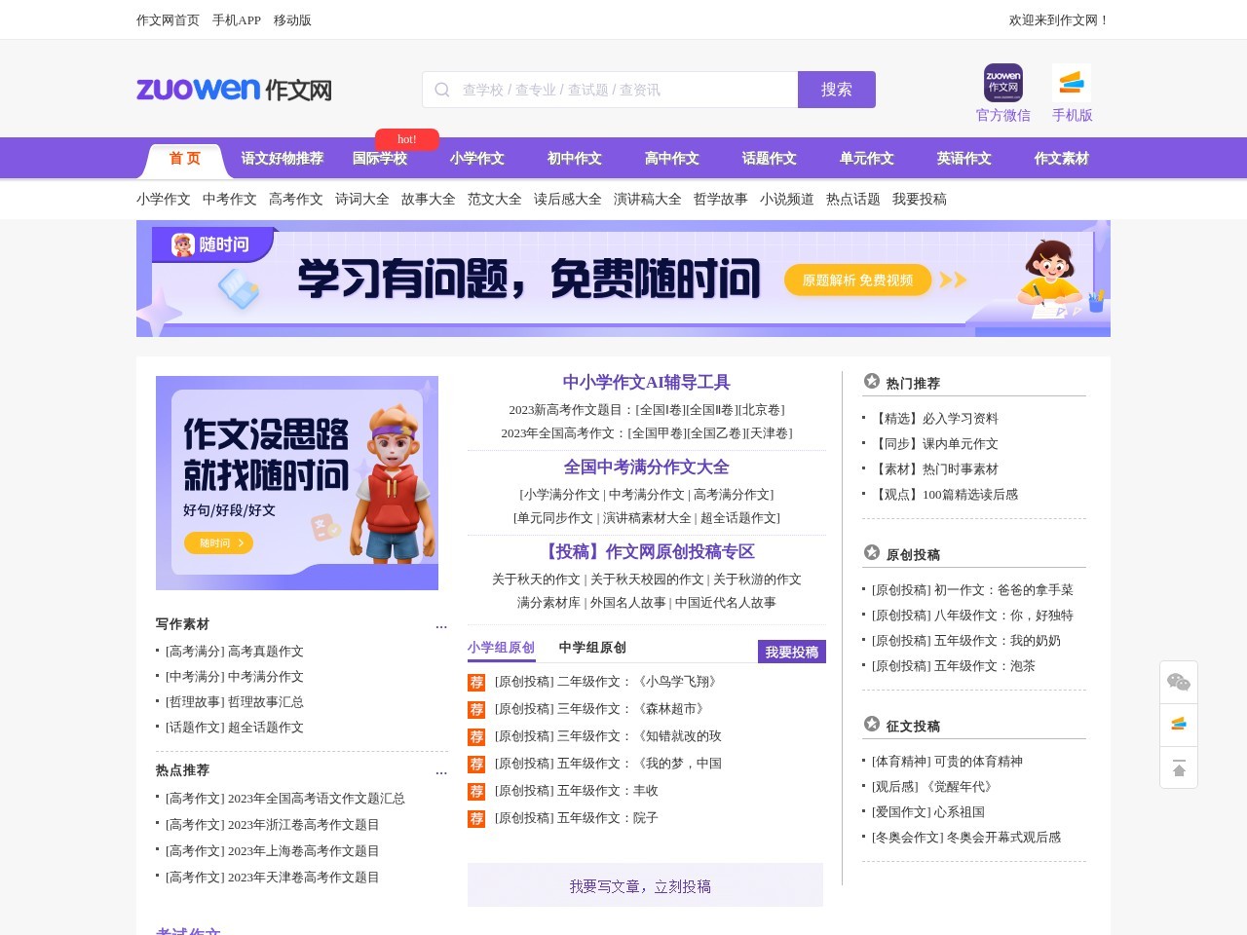Click the colorful zuowen icon in the floating sidebar
The height and width of the screenshot is (935, 1247).
[1178, 725]
